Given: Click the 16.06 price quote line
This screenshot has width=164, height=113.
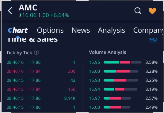Looking at the screenshot, I should [x=44, y=15].
